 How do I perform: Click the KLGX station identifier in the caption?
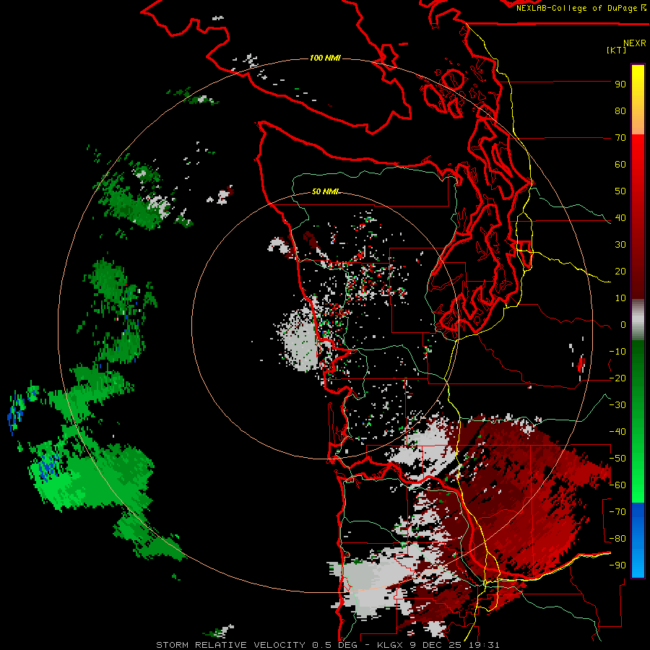(391, 645)
